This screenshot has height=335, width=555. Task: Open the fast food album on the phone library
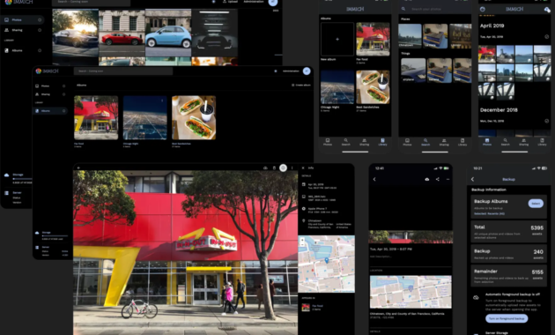point(373,40)
